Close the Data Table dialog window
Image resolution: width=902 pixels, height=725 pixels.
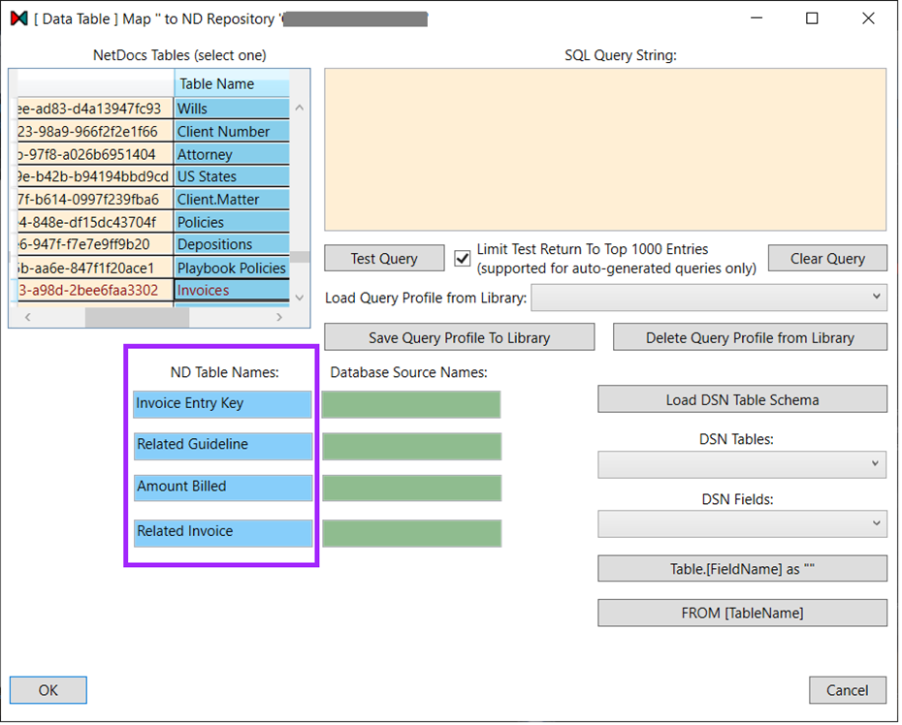coord(868,18)
